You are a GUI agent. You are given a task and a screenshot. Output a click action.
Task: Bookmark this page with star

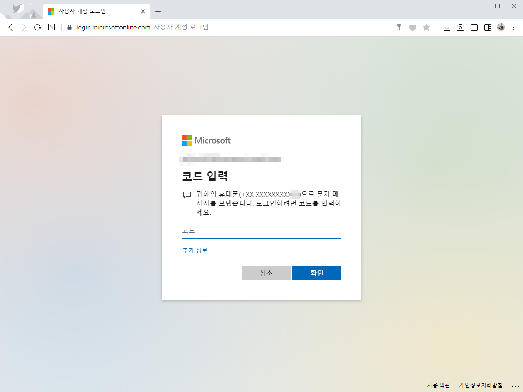(426, 27)
